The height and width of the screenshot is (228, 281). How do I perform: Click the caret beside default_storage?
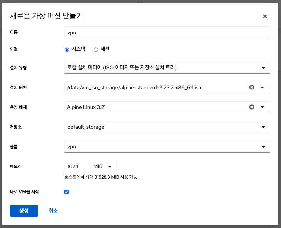(x=263, y=127)
